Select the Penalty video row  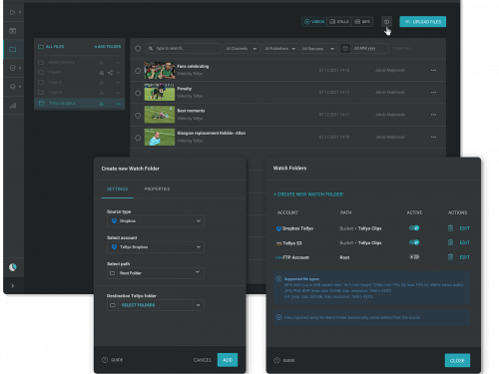(138, 93)
